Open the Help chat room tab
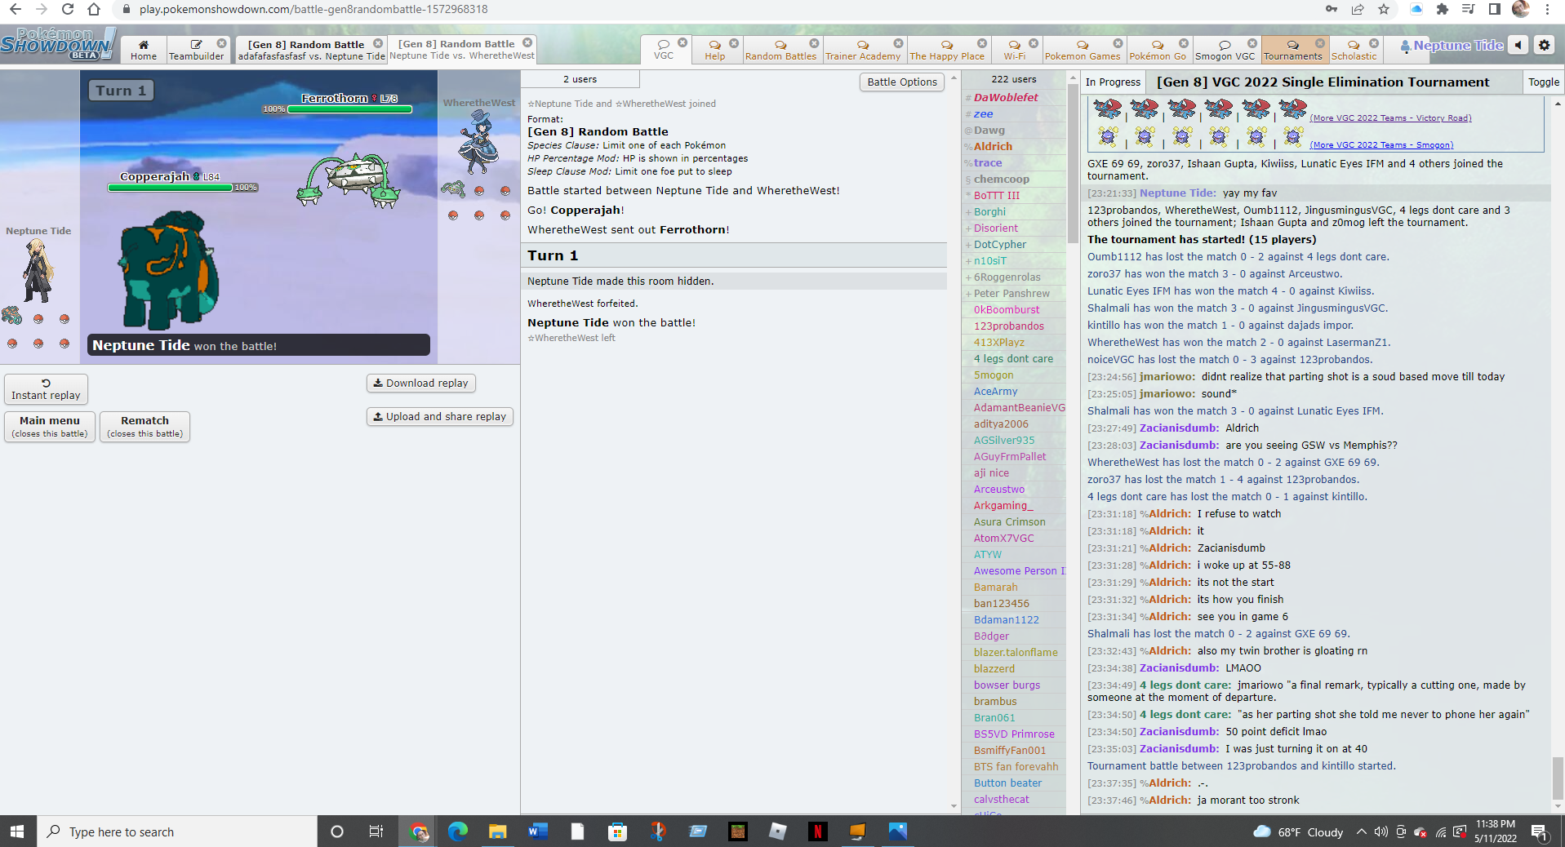This screenshot has width=1565, height=847. click(x=715, y=50)
